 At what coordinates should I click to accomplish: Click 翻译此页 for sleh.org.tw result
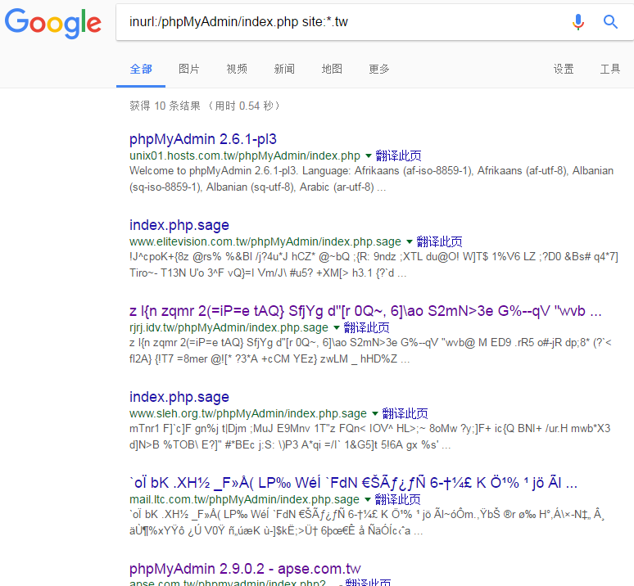pyautogui.click(x=405, y=414)
